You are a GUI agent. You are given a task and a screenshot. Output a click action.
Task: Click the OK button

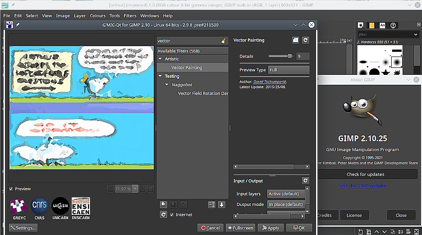[299, 228]
